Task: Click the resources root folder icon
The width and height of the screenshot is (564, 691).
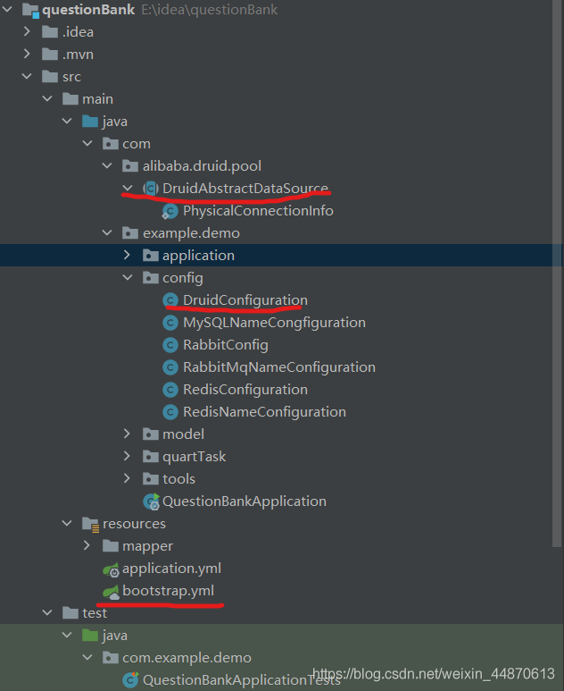Action: (x=91, y=524)
